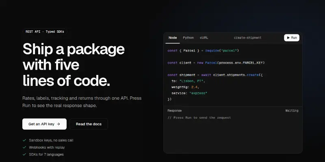Click the weightKg 2.4 value
Viewport: 325px width, 162px height.
(194, 87)
